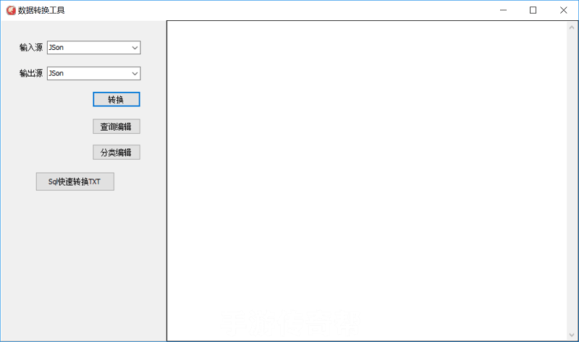Expand the 输出源 dropdown arrow
This screenshot has height=342, width=579.
point(135,73)
